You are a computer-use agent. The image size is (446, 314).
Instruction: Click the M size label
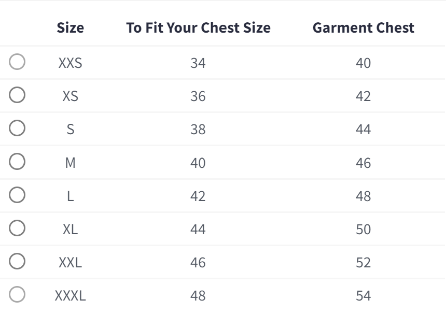70,163
